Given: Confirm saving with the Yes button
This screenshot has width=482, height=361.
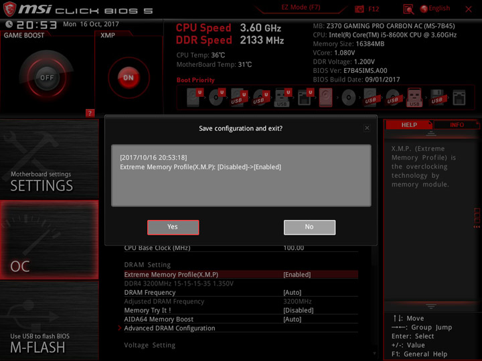Looking at the screenshot, I should 173,227.
